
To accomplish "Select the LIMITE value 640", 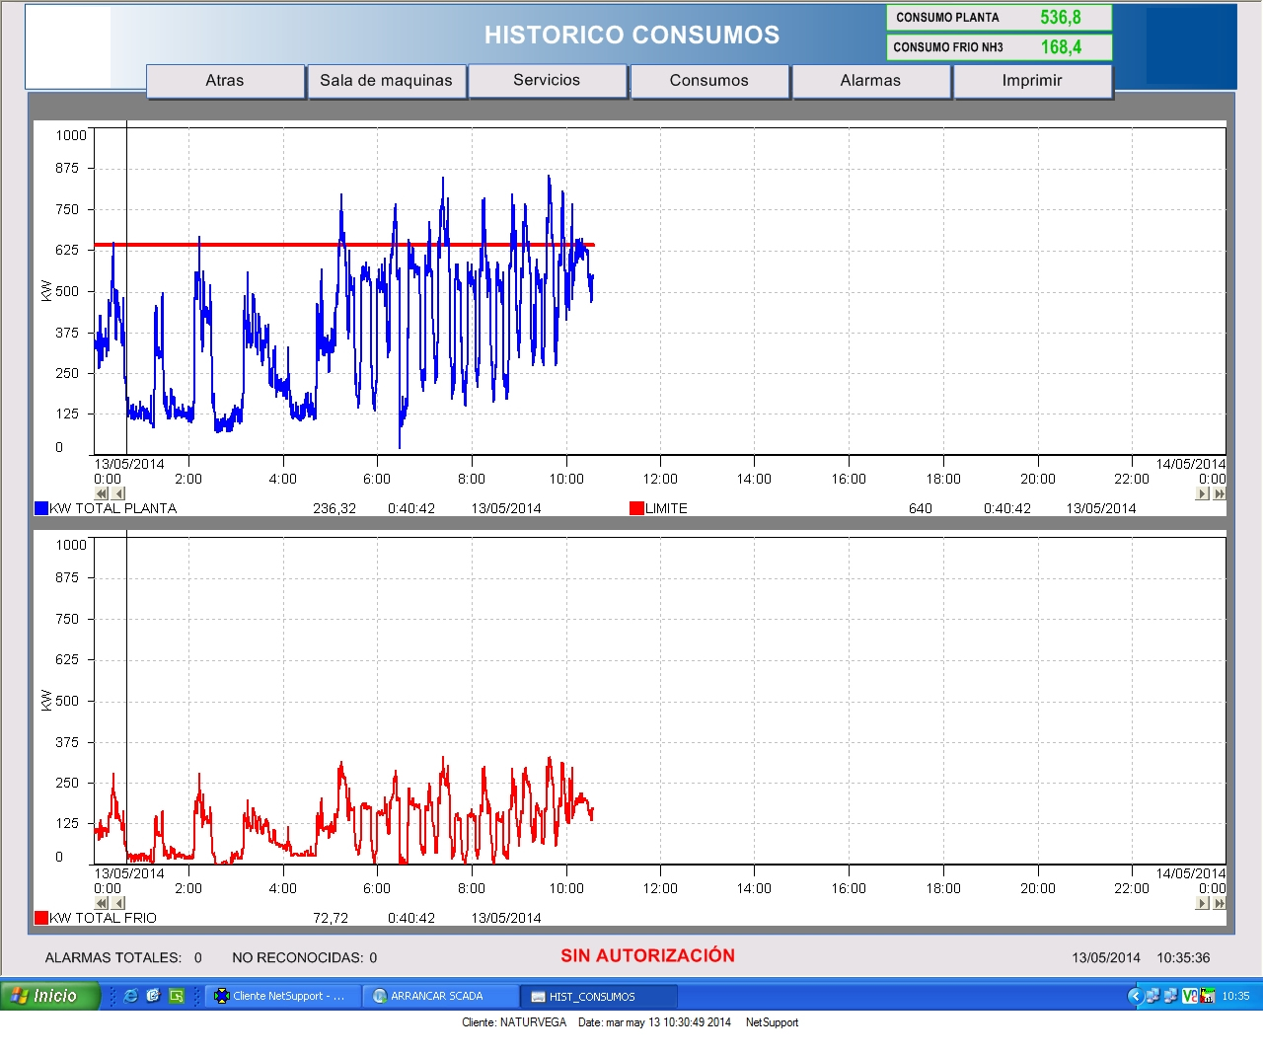I will click(x=921, y=508).
